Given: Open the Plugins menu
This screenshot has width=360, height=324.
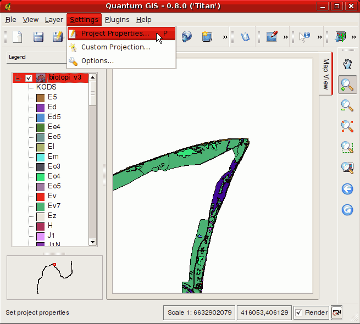Looking at the screenshot, I should point(117,20).
